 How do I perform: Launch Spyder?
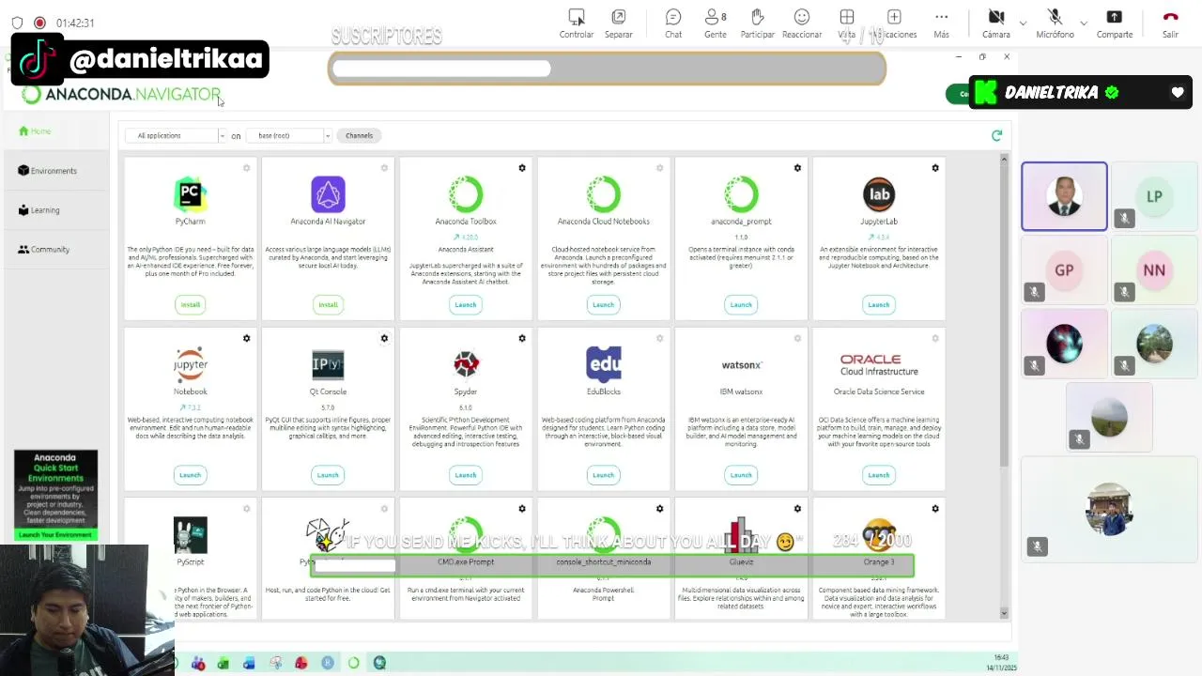tap(466, 474)
